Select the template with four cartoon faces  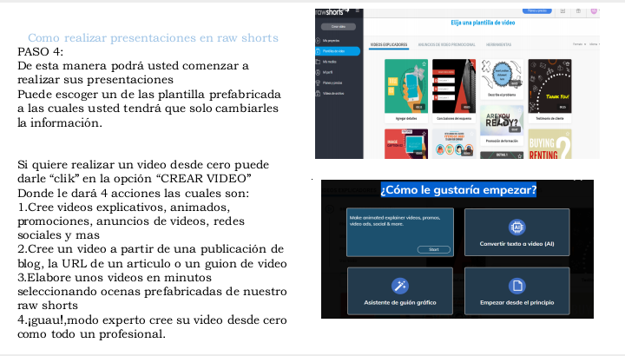point(454,144)
